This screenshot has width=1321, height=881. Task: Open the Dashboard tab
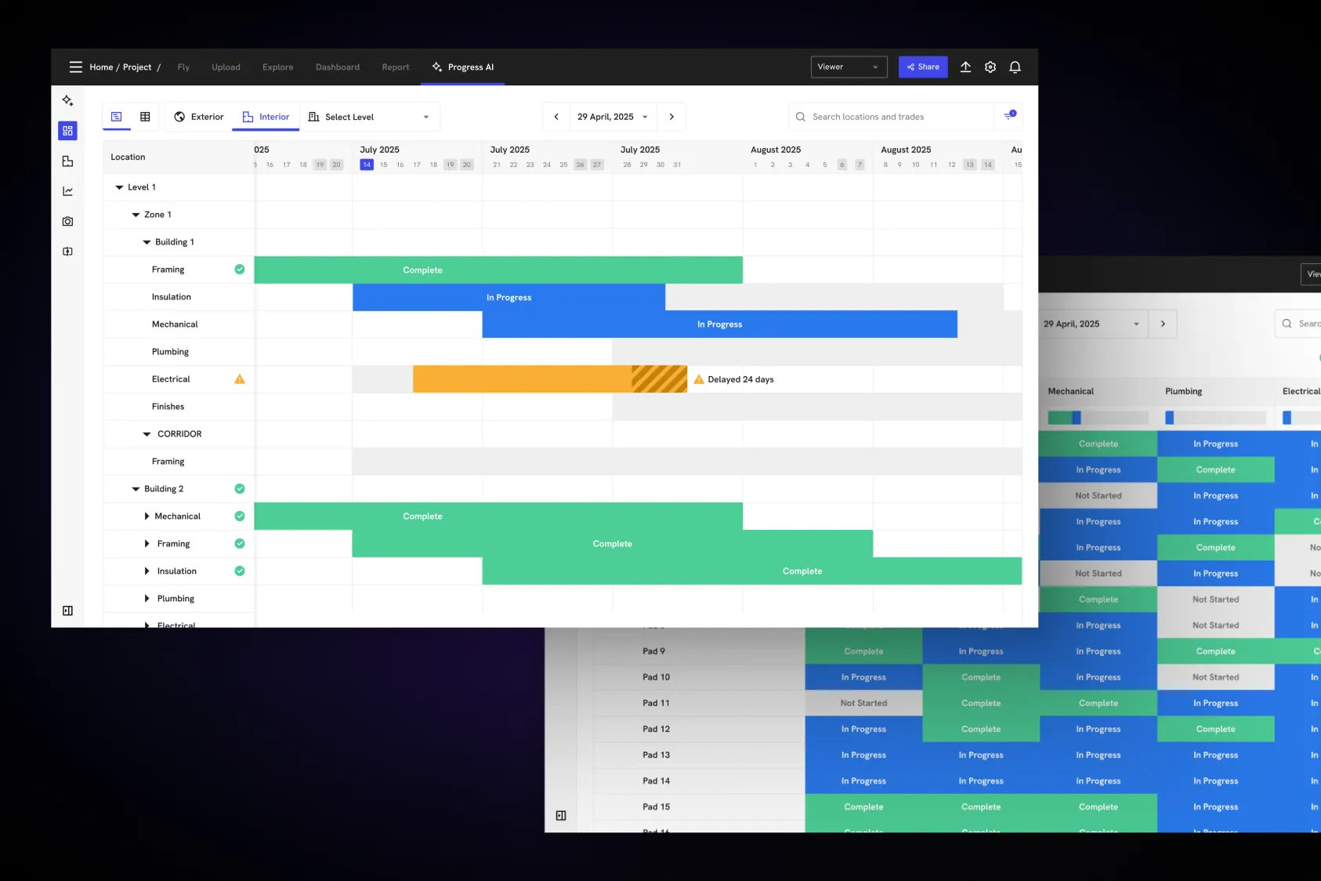click(338, 67)
